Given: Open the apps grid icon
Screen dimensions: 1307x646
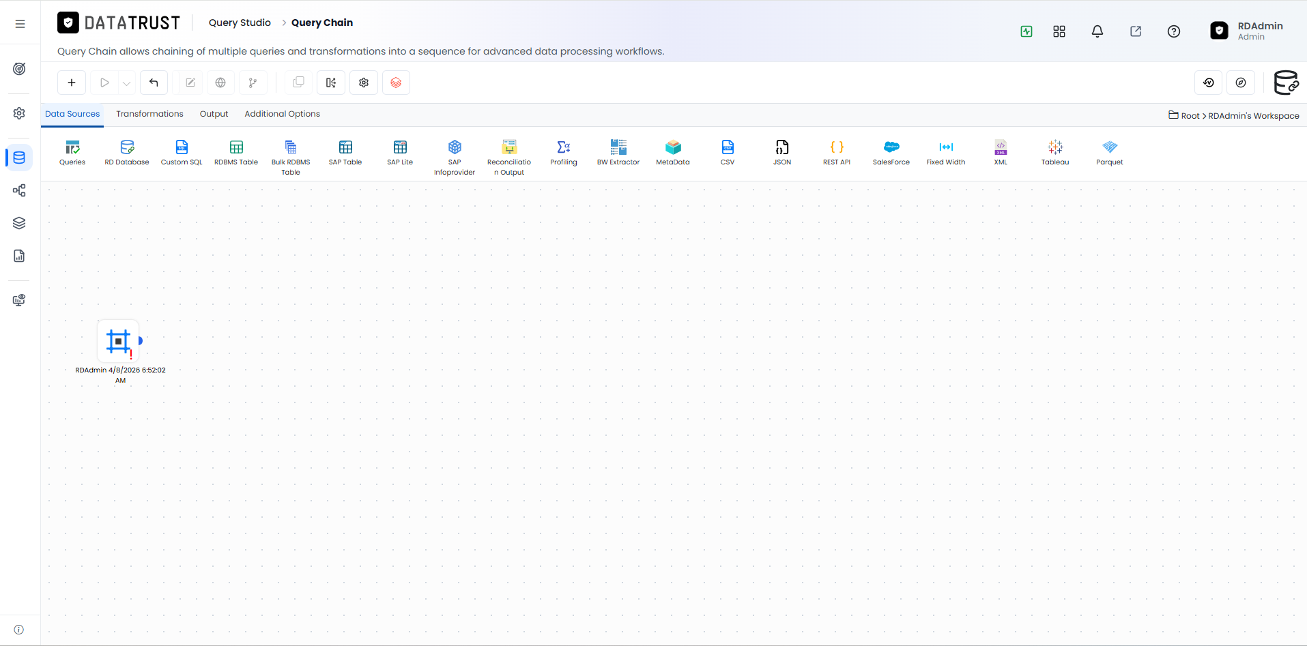Looking at the screenshot, I should point(1059,31).
